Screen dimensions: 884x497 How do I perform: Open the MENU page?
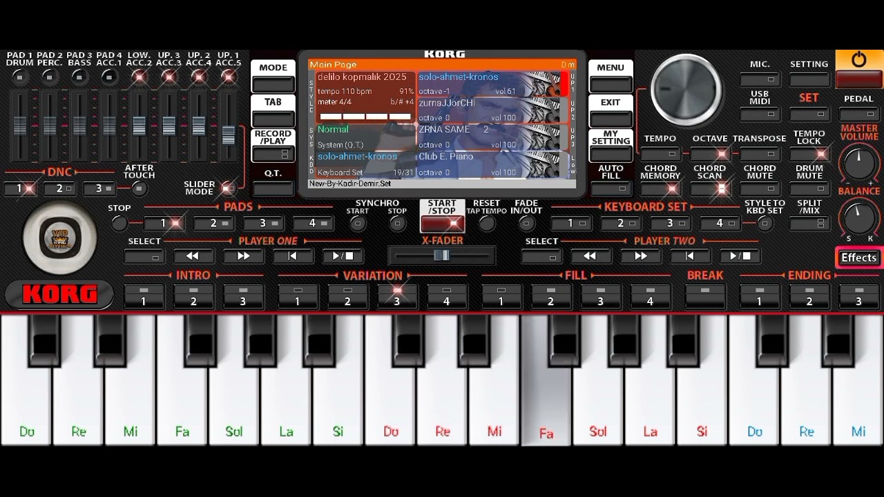click(611, 77)
